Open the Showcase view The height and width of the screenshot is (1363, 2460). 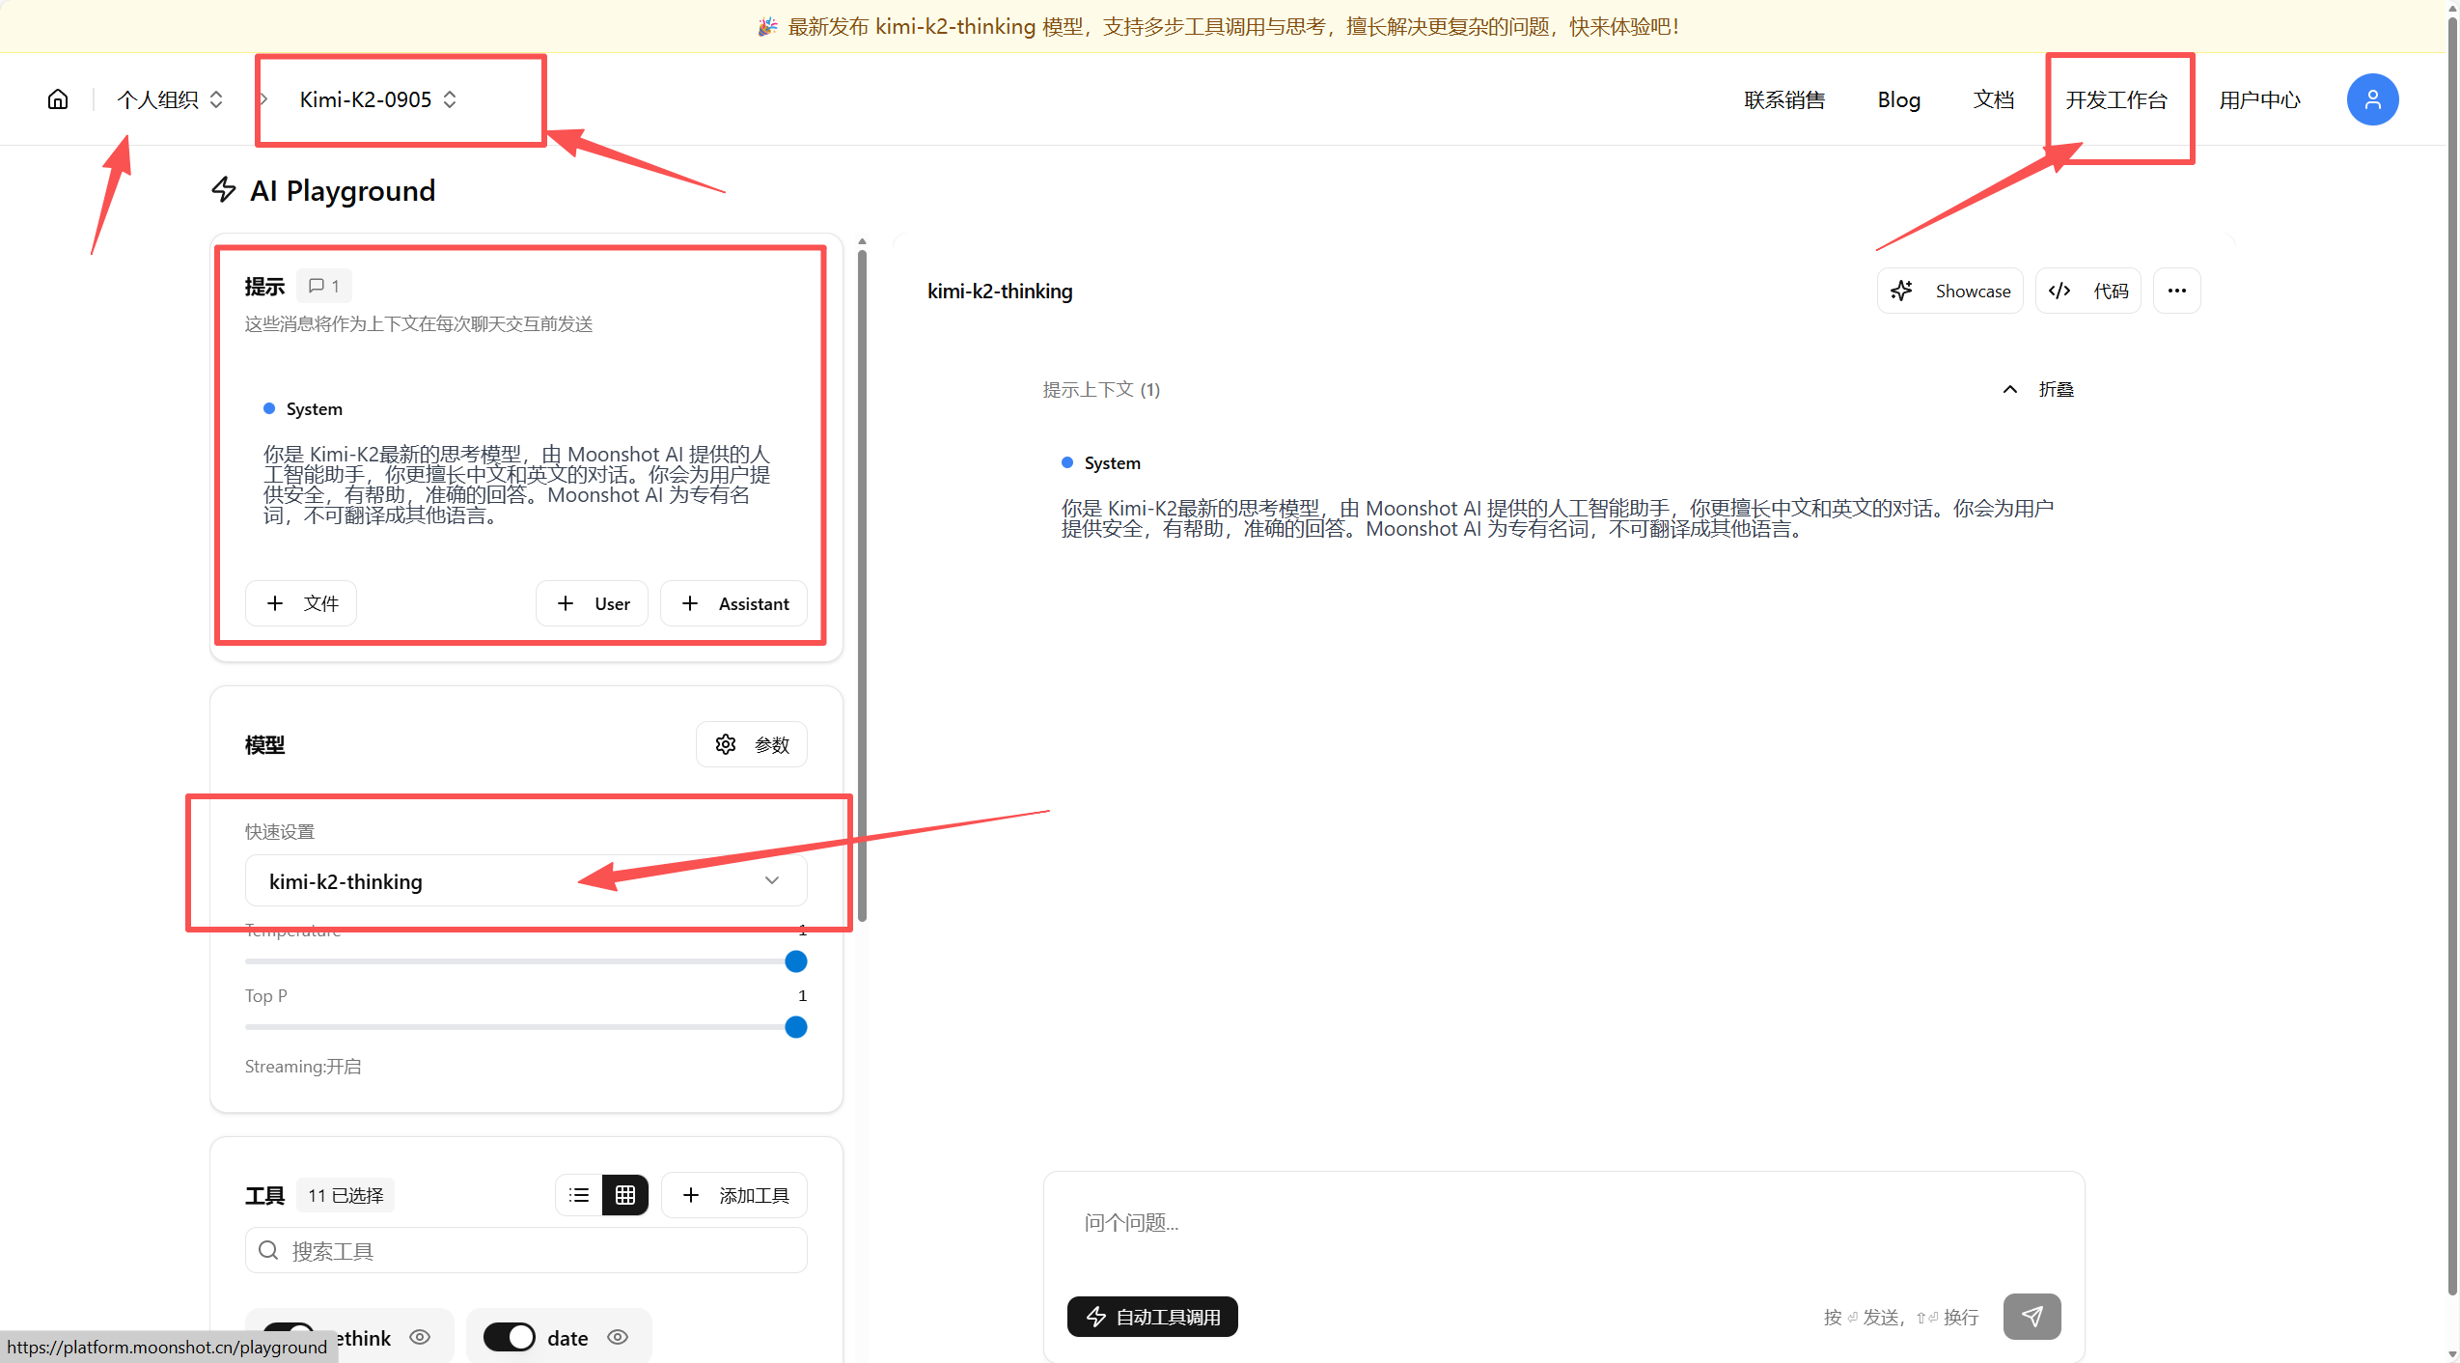(x=1949, y=290)
